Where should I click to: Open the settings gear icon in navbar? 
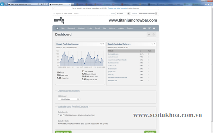click(x=154, y=28)
